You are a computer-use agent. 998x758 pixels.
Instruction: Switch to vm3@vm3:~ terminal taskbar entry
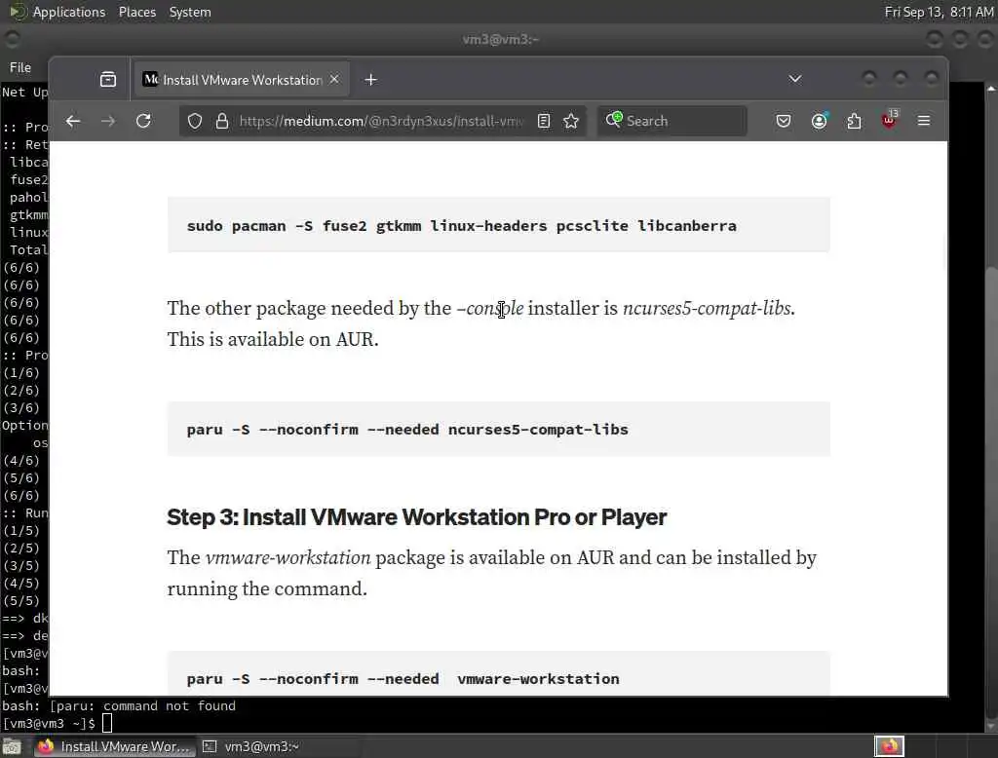(x=250, y=746)
